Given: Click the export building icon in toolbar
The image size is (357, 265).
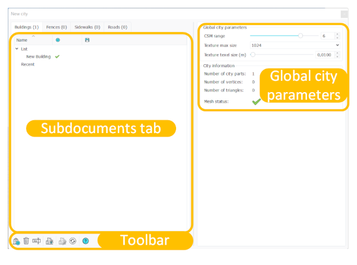Looking at the screenshot, I should pyautogui.click(x=62, y=241).
